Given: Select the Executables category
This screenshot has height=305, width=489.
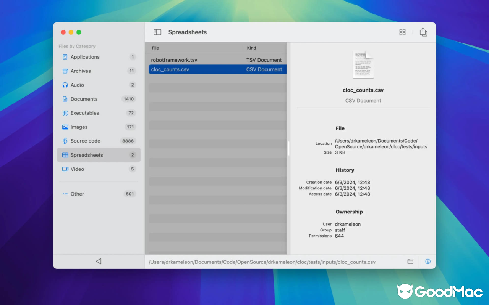Looking at the screenshot, I should pyautogui.click(x=85, y=113).
